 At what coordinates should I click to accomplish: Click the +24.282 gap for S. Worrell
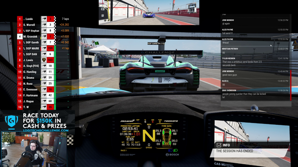[64, 25]
